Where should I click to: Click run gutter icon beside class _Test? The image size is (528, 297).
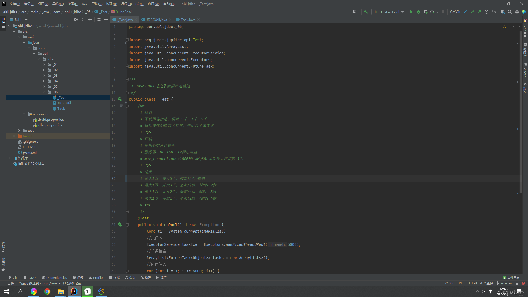(120, 99)
